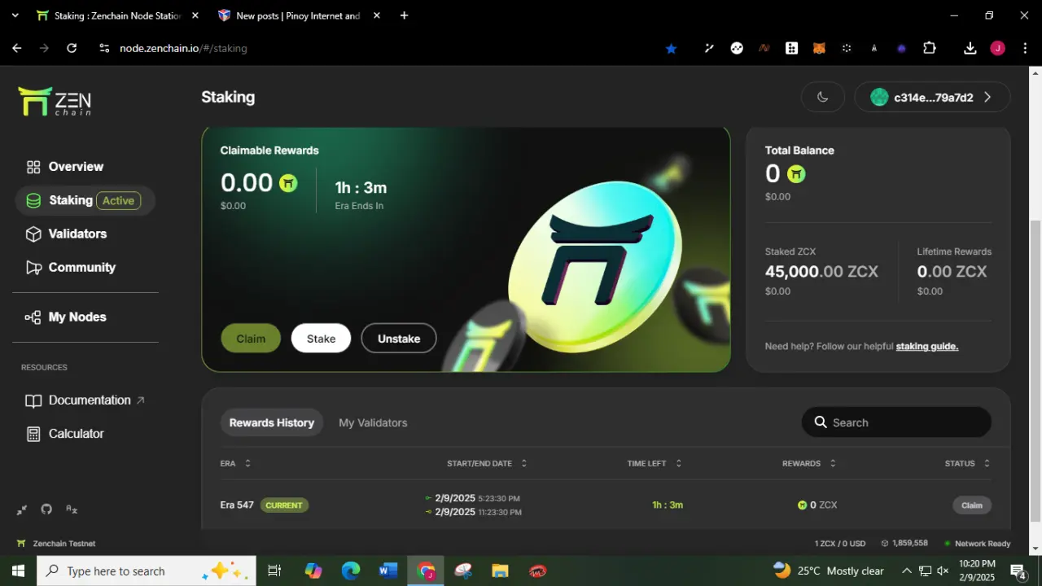
Task: Click the Network Ready status indicator
Action: click(x=978, y=543)
